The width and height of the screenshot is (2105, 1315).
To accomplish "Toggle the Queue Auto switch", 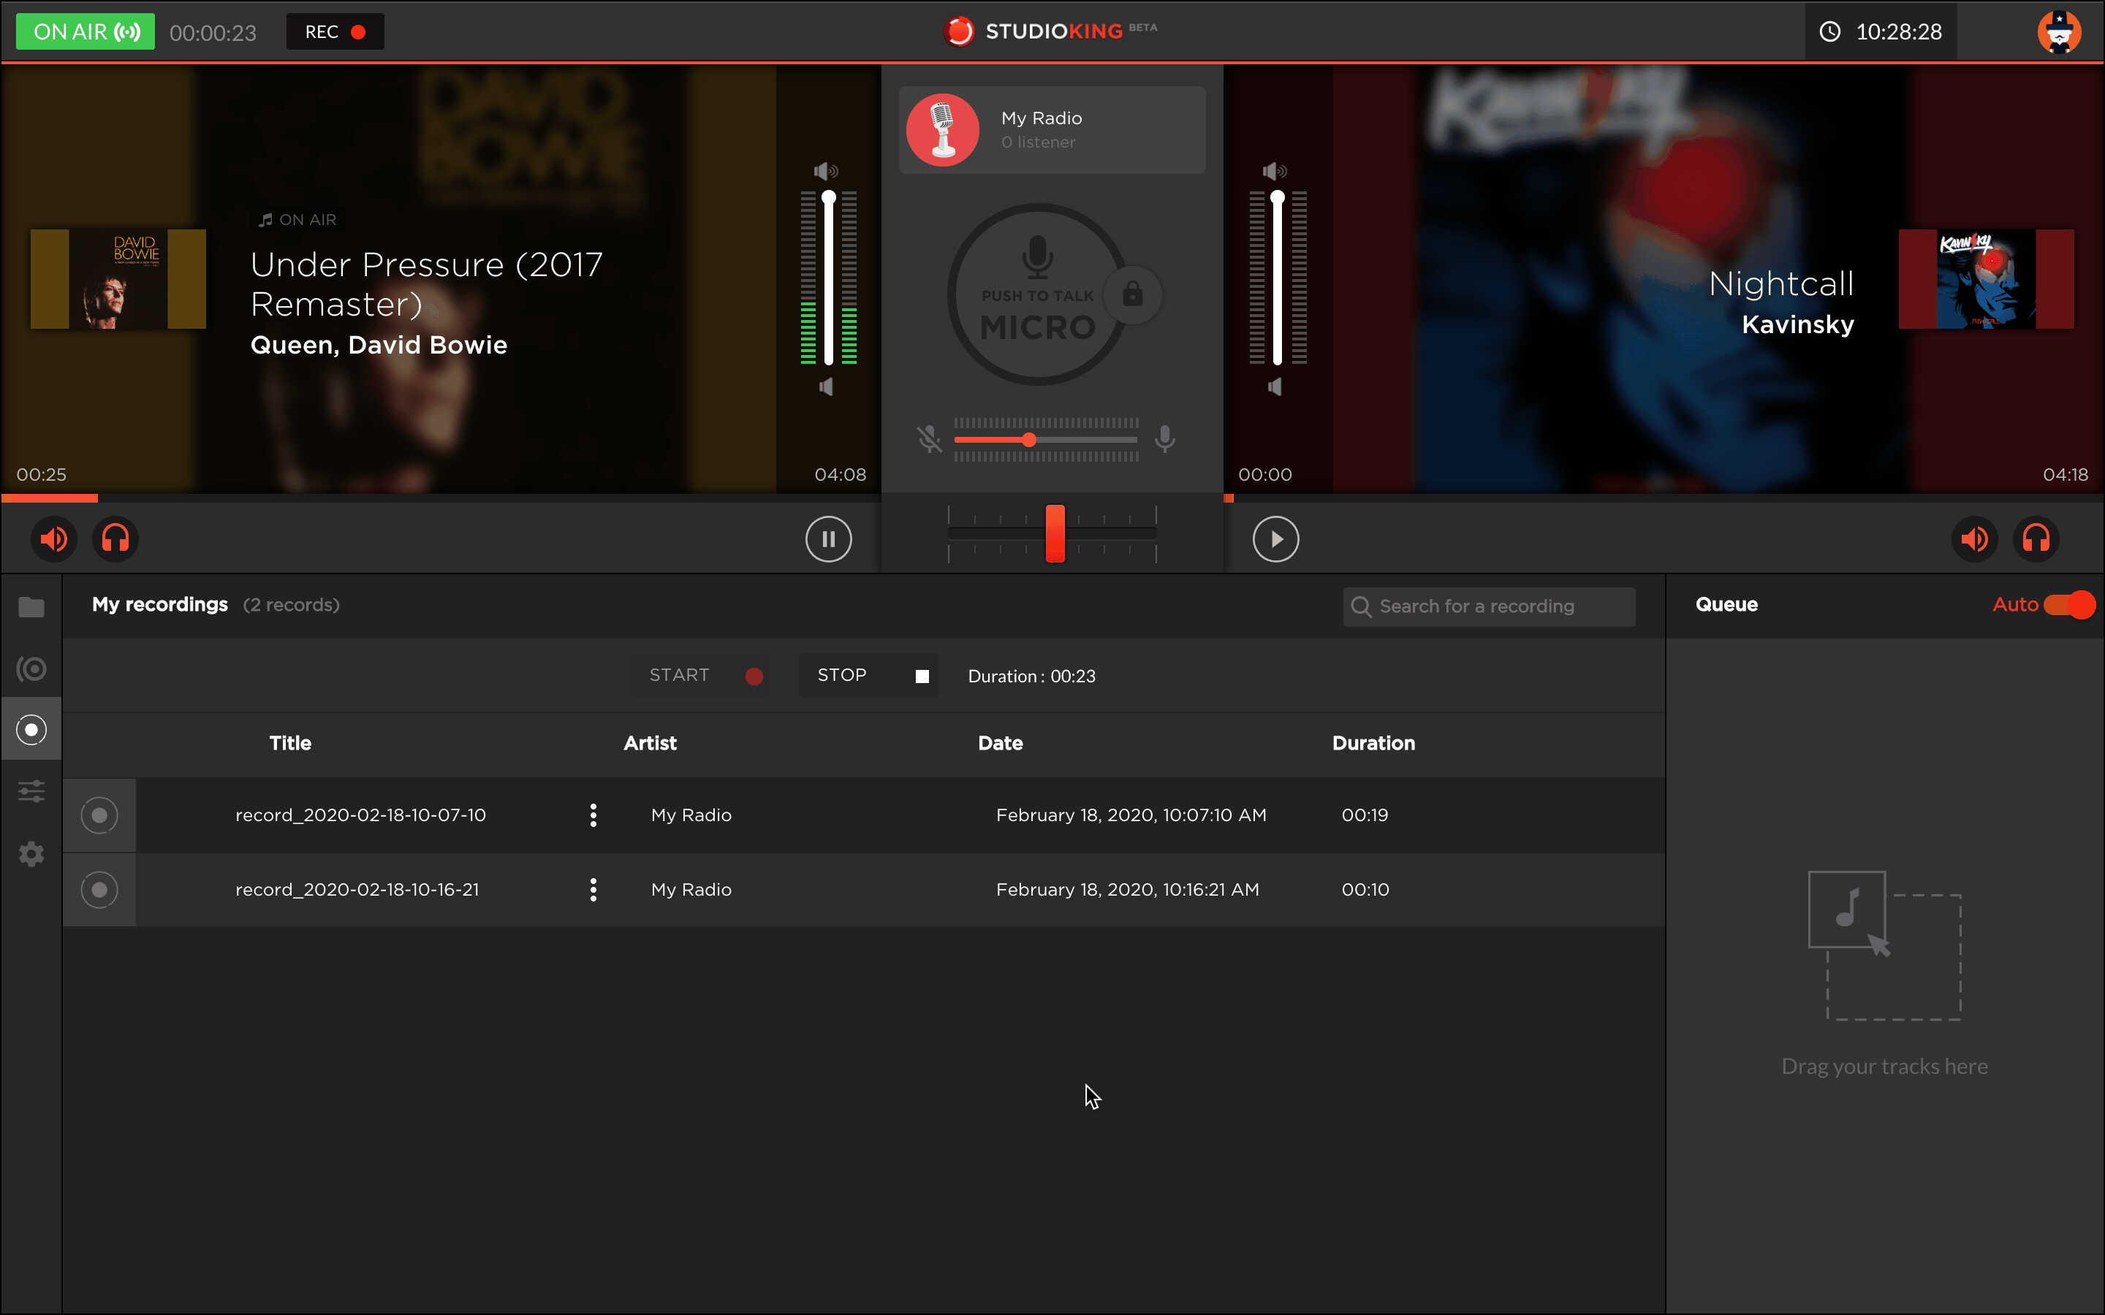I will [2069, 604].
